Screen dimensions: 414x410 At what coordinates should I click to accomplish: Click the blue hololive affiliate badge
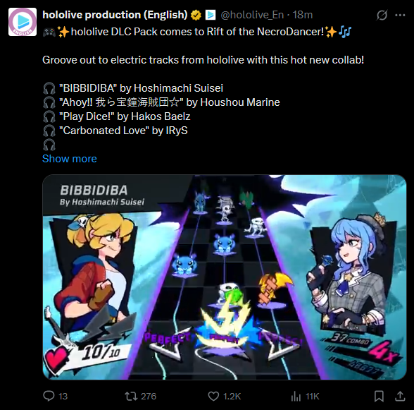pos(211,15)
